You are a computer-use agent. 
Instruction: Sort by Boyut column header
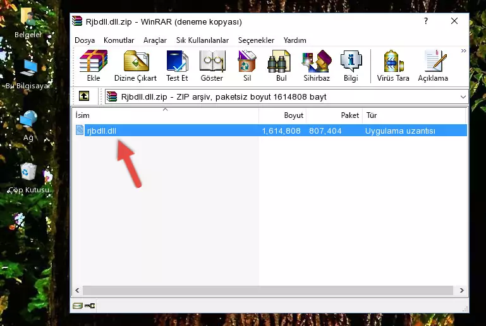[x=282, y=115]
